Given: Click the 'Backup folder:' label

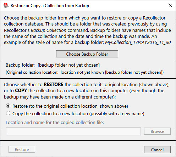Looking at the screenshot, I should click(20, 65).
